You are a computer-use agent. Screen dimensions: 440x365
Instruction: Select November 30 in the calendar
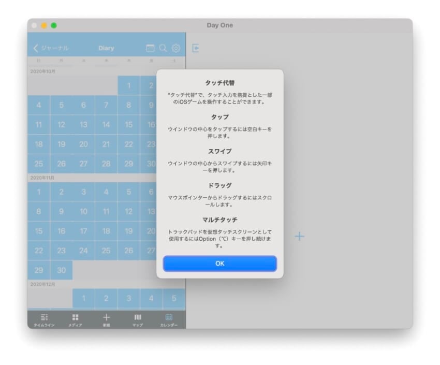coord(61,270)
